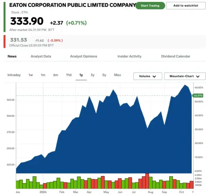Select the Intraday chart range

tap(14, 75)
